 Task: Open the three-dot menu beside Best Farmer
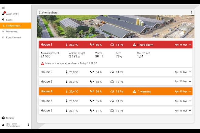click(29, 125)
